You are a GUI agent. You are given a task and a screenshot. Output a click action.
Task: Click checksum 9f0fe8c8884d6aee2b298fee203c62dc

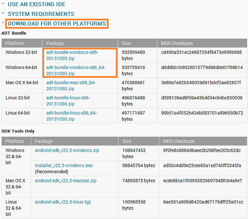[x=202, y=150]
